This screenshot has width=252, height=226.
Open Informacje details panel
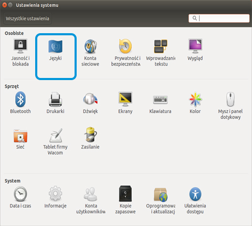(x=55, y=197)
